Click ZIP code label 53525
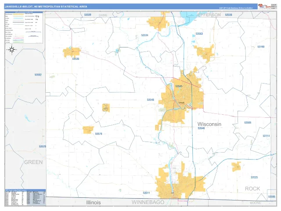The height and width of the screenshot is (211, 281). click(254, 177)
